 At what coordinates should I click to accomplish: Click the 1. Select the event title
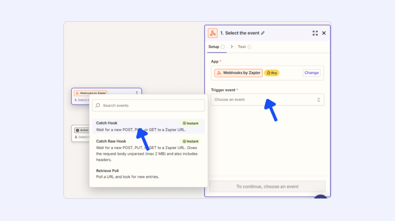240,33
